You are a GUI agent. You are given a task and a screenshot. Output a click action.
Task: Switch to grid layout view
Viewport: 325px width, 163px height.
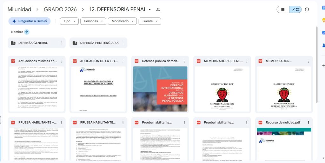[295, 9]
